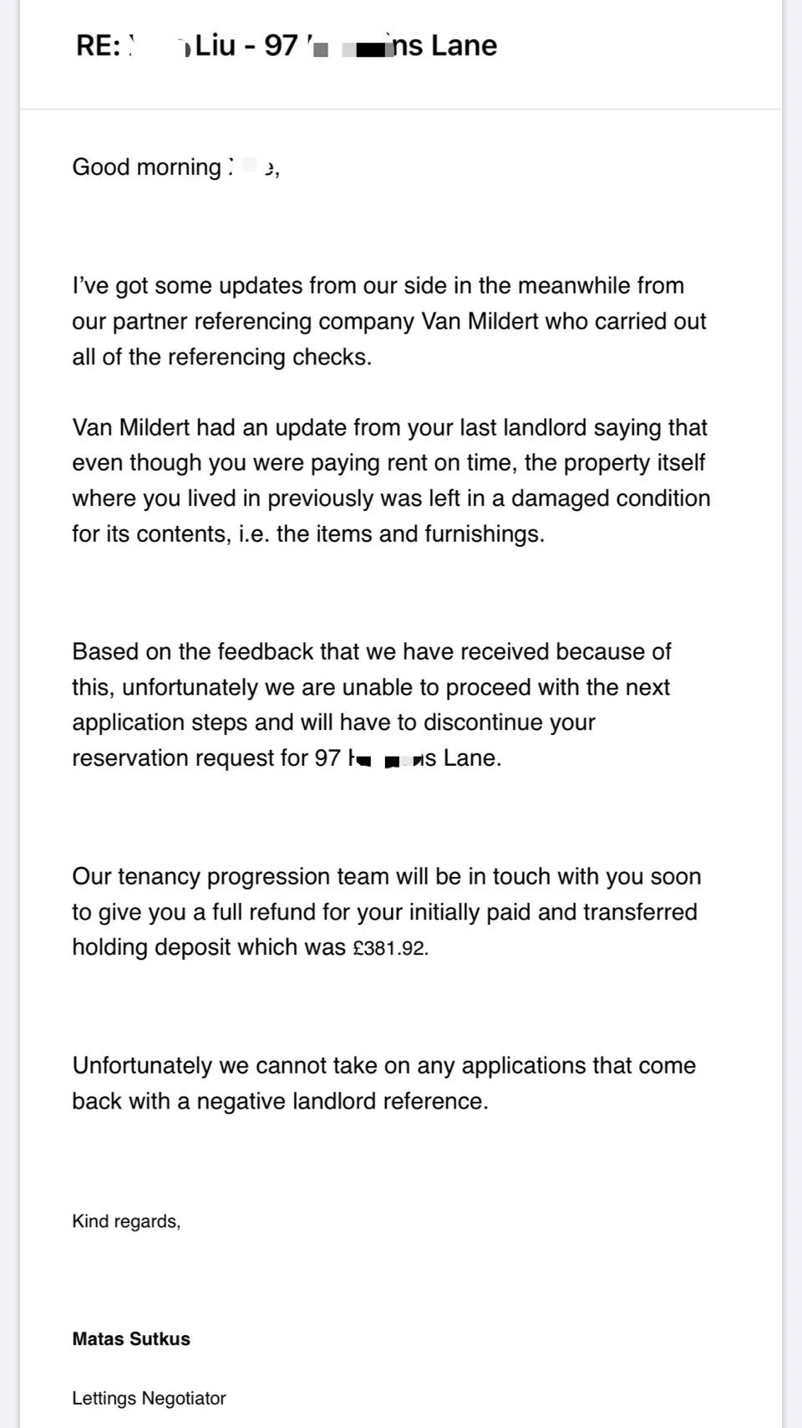The height and width of the screenshot is (1428, 802).
Task: Click the 'Kind regards,' sign-off
Action: point(126,1221)
